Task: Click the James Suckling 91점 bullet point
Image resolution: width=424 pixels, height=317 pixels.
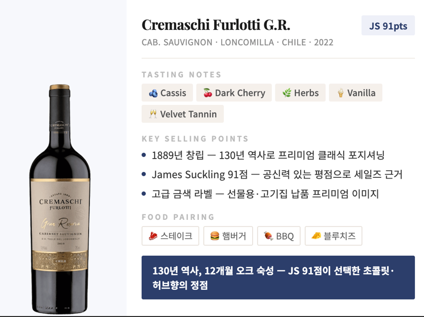Action: click(x=277, y=174)
